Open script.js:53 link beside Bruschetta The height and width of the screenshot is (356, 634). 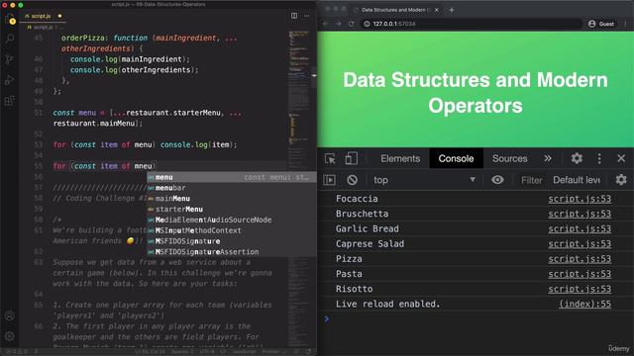(580, 214)
